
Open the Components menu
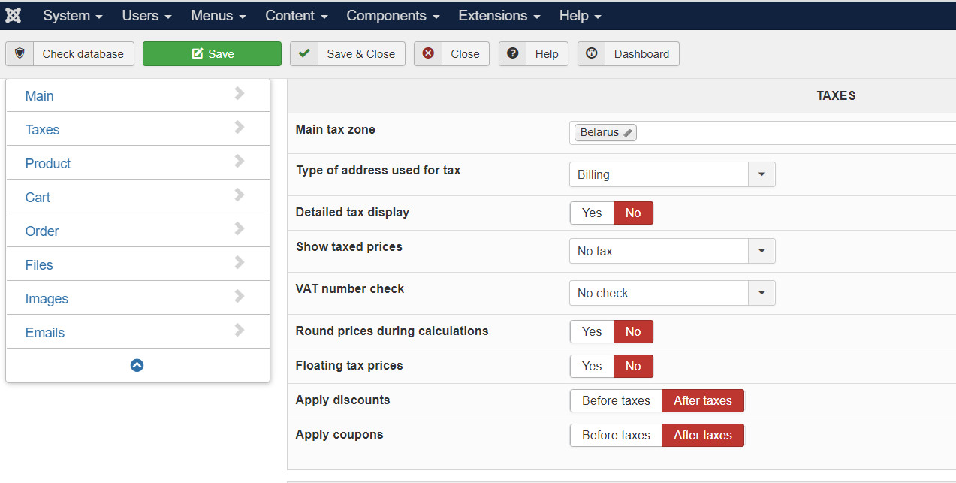(391, 15)
